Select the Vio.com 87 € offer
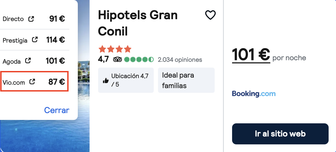 pyautogui.click(x=34, y=82)
